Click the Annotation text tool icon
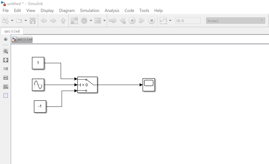 click(x=6, y=78)
